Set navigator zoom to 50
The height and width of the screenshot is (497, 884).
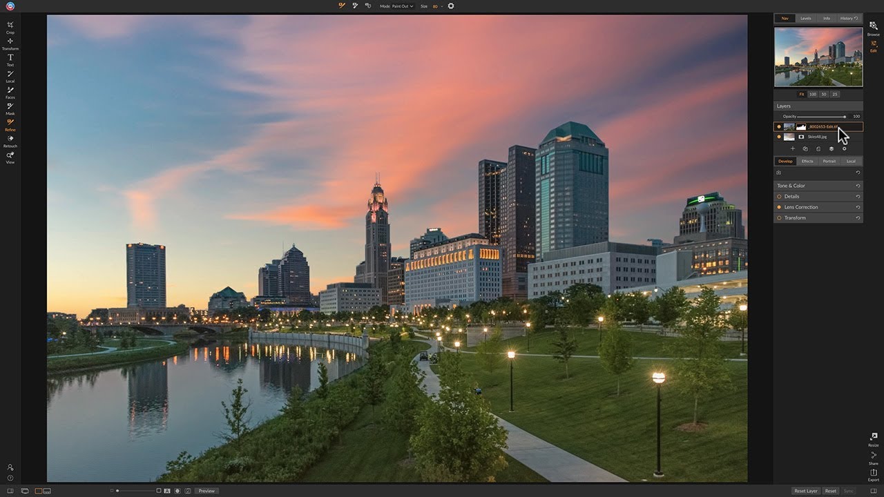click(x=824, y=94)
